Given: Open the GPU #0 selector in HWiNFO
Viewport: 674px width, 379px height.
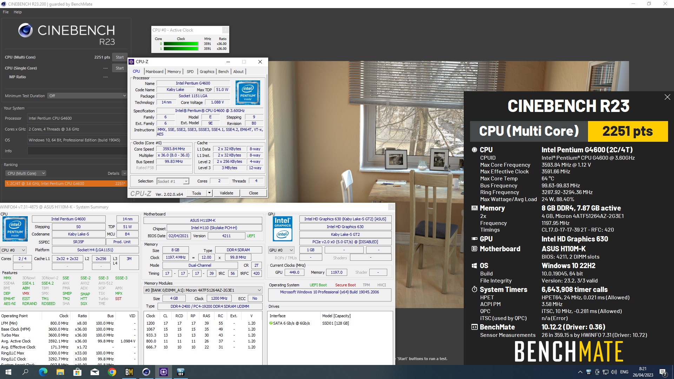Looking at the screenshot, I should (x=281, y=250).
